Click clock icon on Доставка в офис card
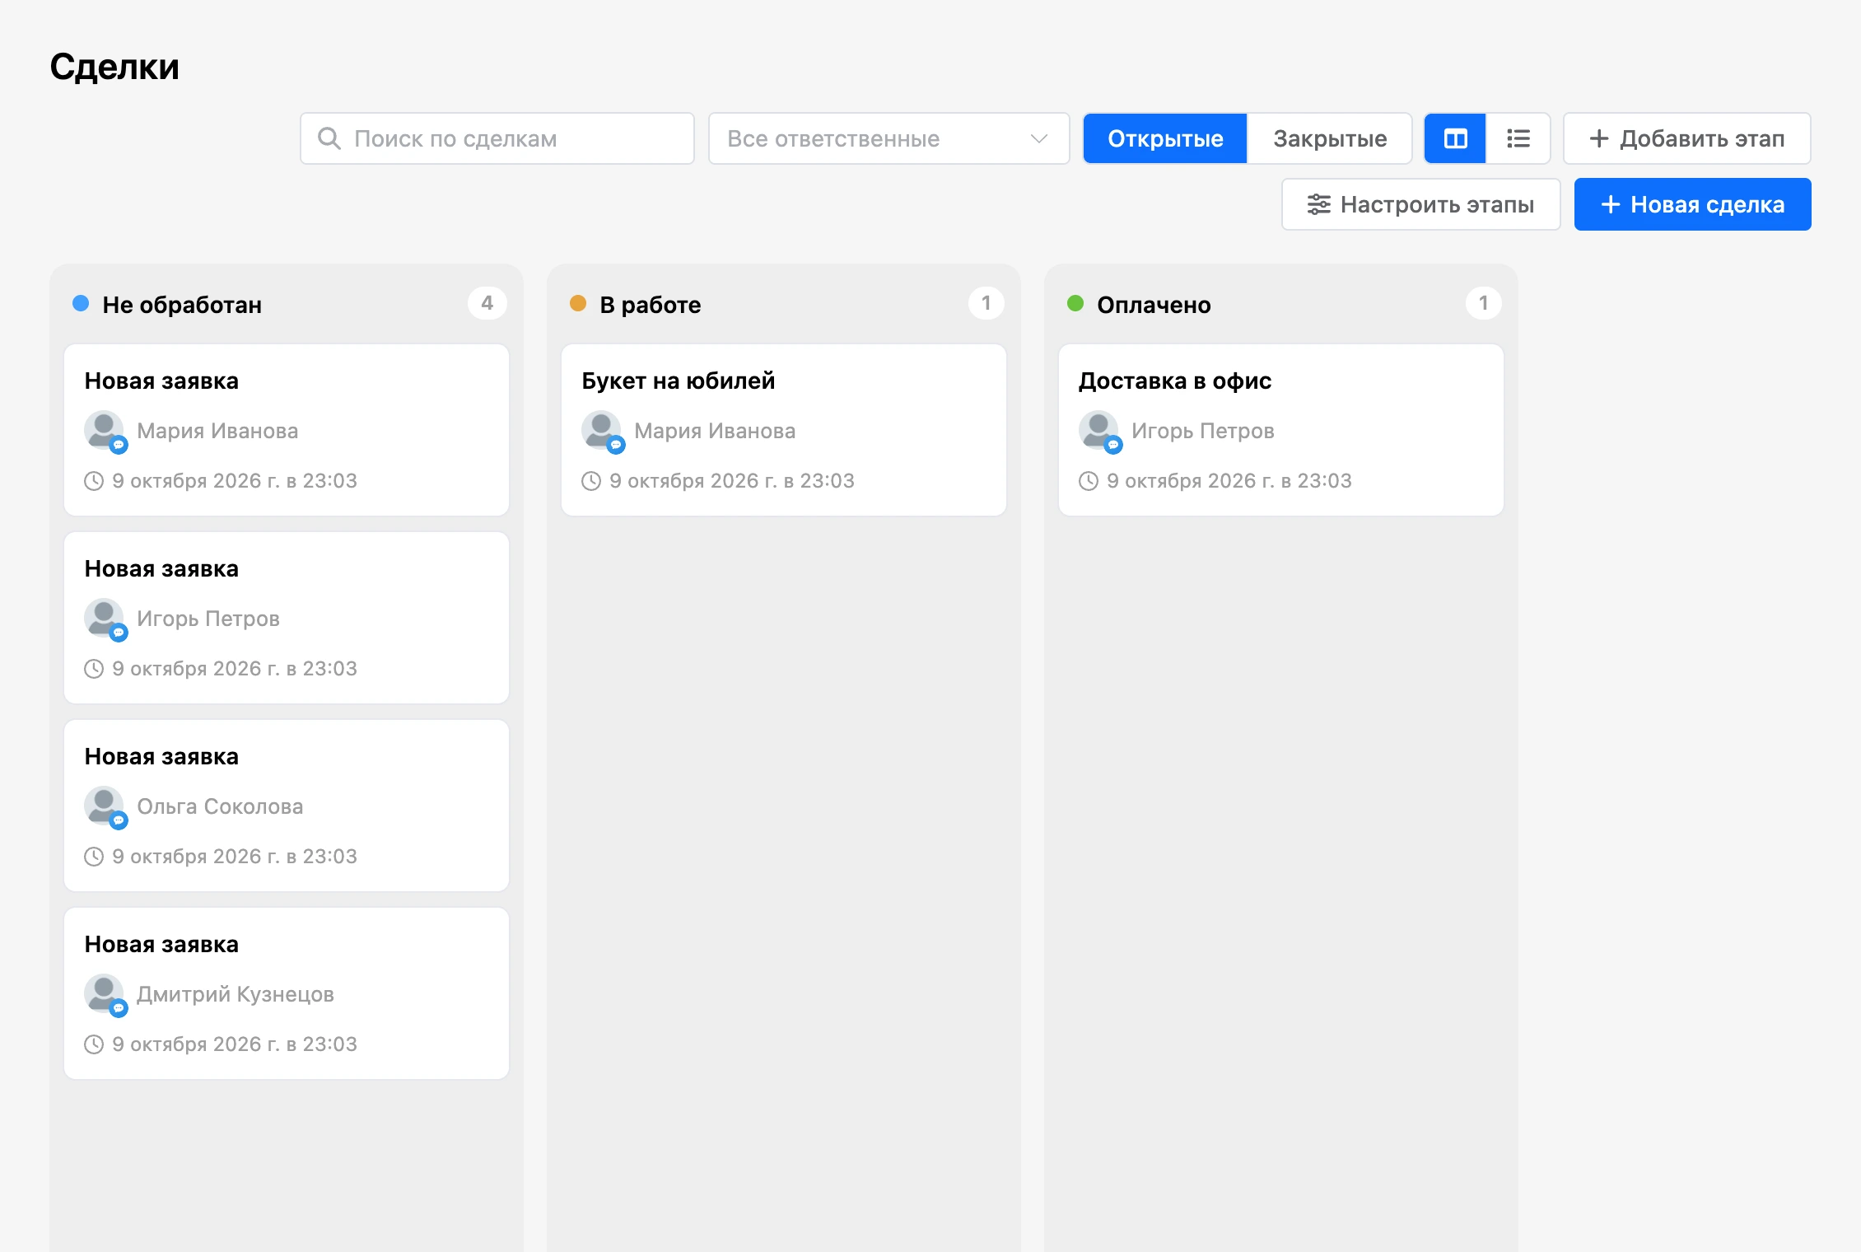This screenshot has width=1861, height=1252. tap(1089, 481)
